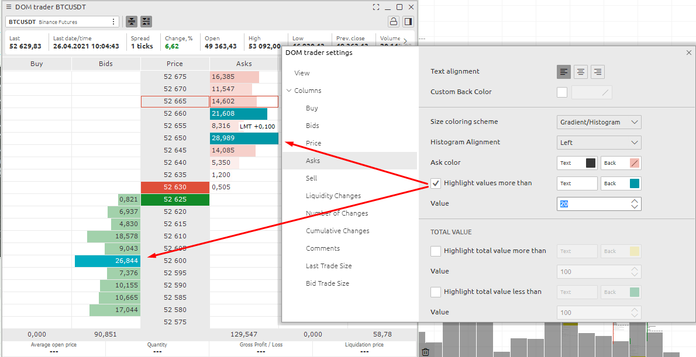696x357 pixels.
Task: Toggle the side panel icon
Action: [408, 22]
